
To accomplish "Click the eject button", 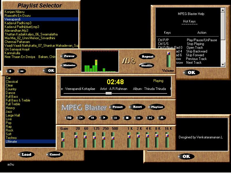I will click(x=162, y=118).
